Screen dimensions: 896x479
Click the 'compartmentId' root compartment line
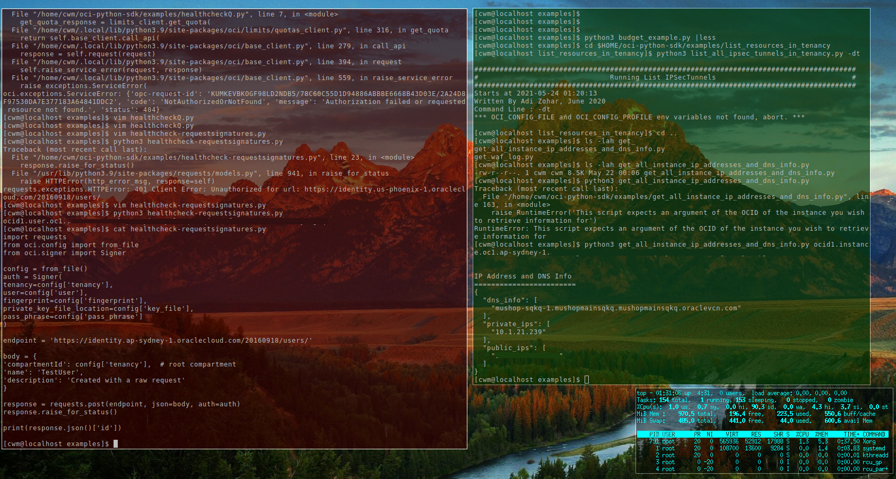[x=119, y=364]
